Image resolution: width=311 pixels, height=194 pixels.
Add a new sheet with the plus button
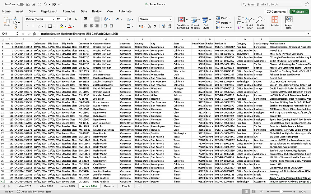click(x=139, y=186)
